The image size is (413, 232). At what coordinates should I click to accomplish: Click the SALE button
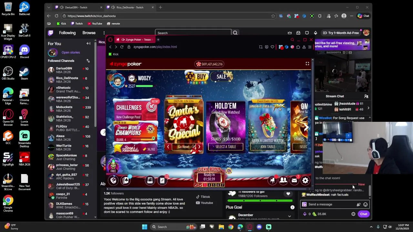221,77
